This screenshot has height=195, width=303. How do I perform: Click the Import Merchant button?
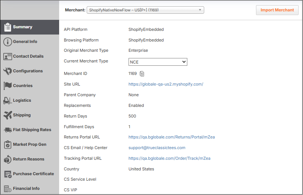(277, 10)
